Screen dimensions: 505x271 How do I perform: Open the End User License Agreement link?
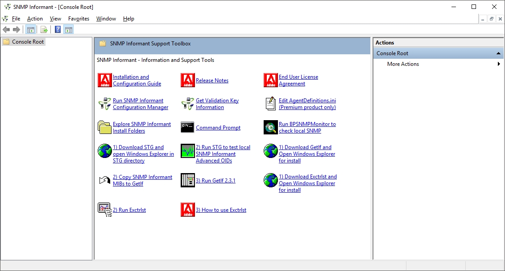click(x=298, y=80)
